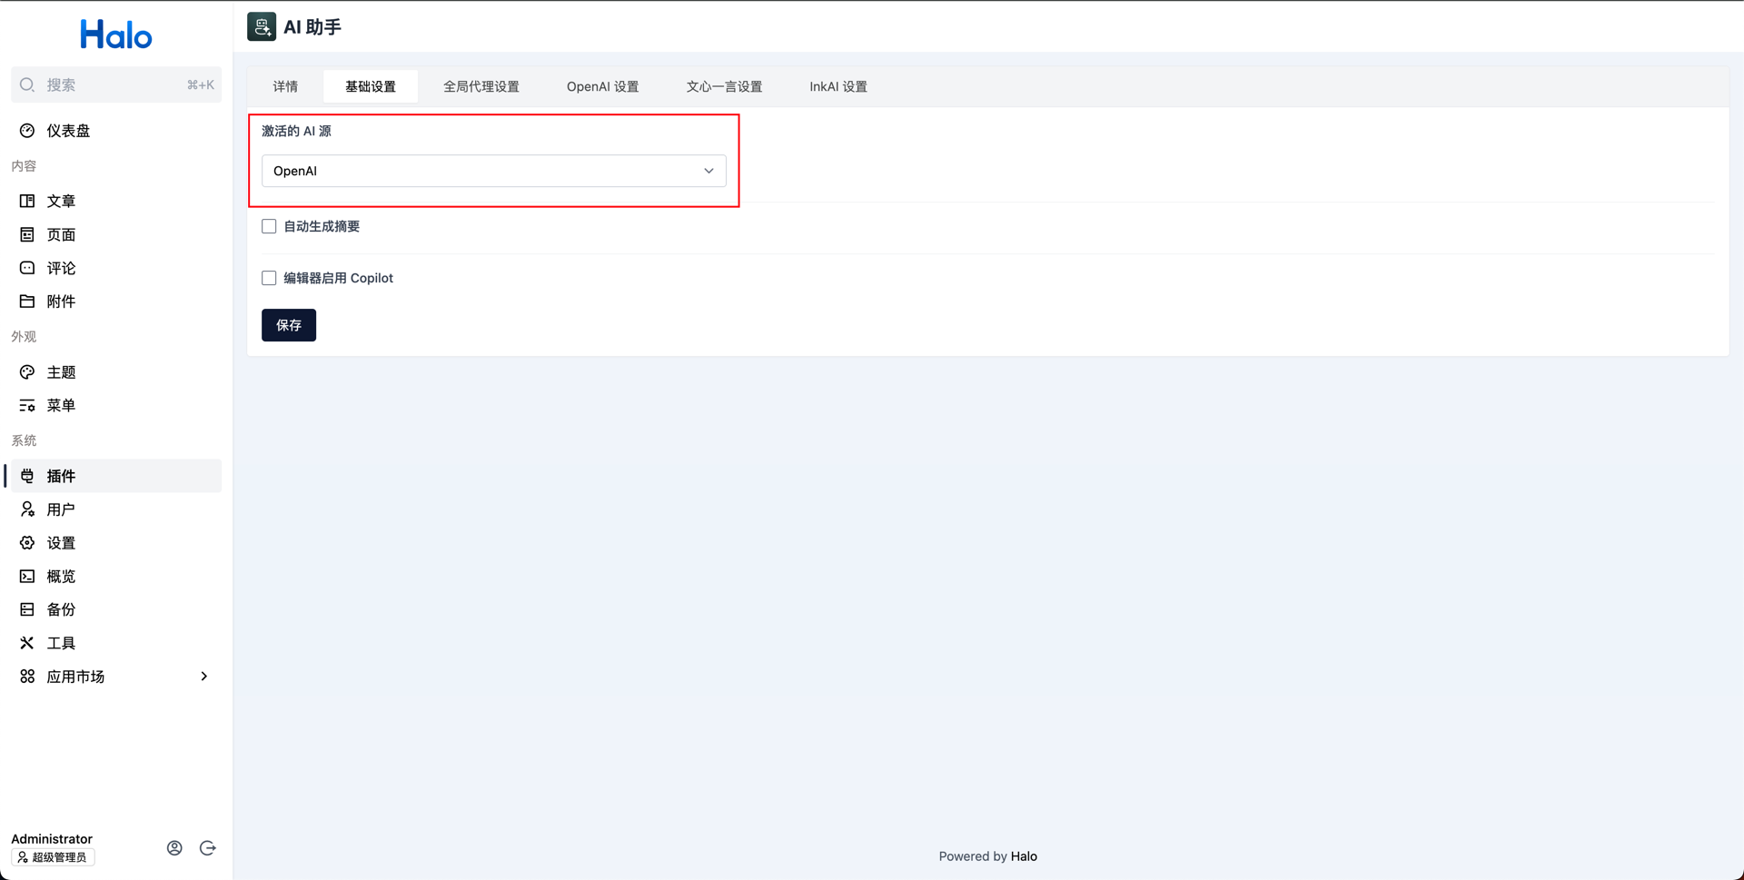Switch to the 详情 tab
1744x880 pixels.
click(x=285, y=86)
